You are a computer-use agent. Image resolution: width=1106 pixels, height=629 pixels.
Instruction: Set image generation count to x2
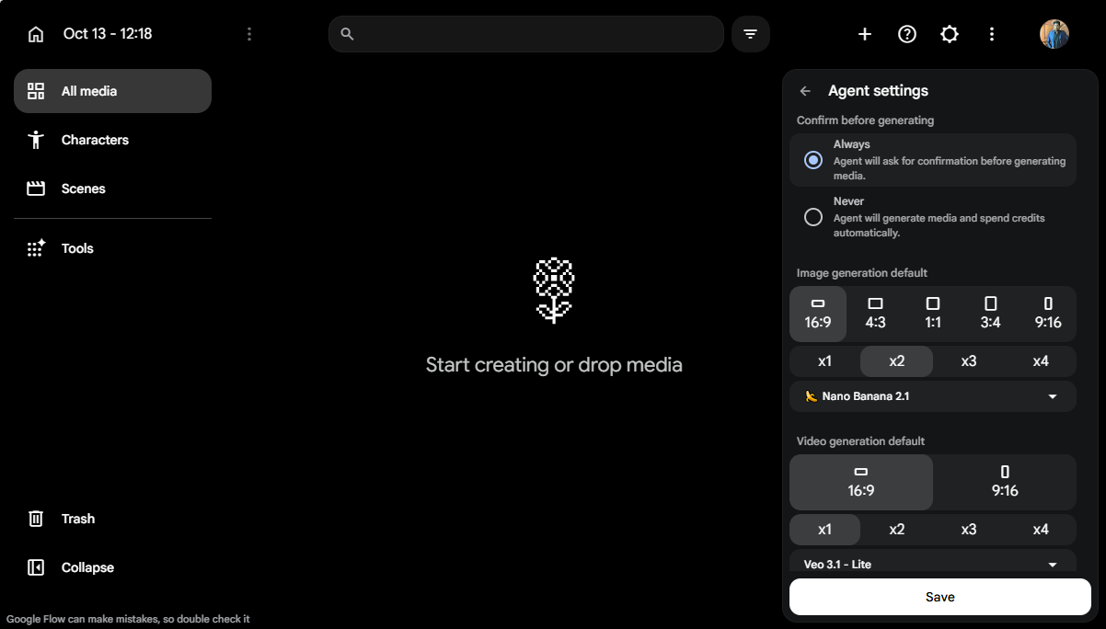point(897,361)
